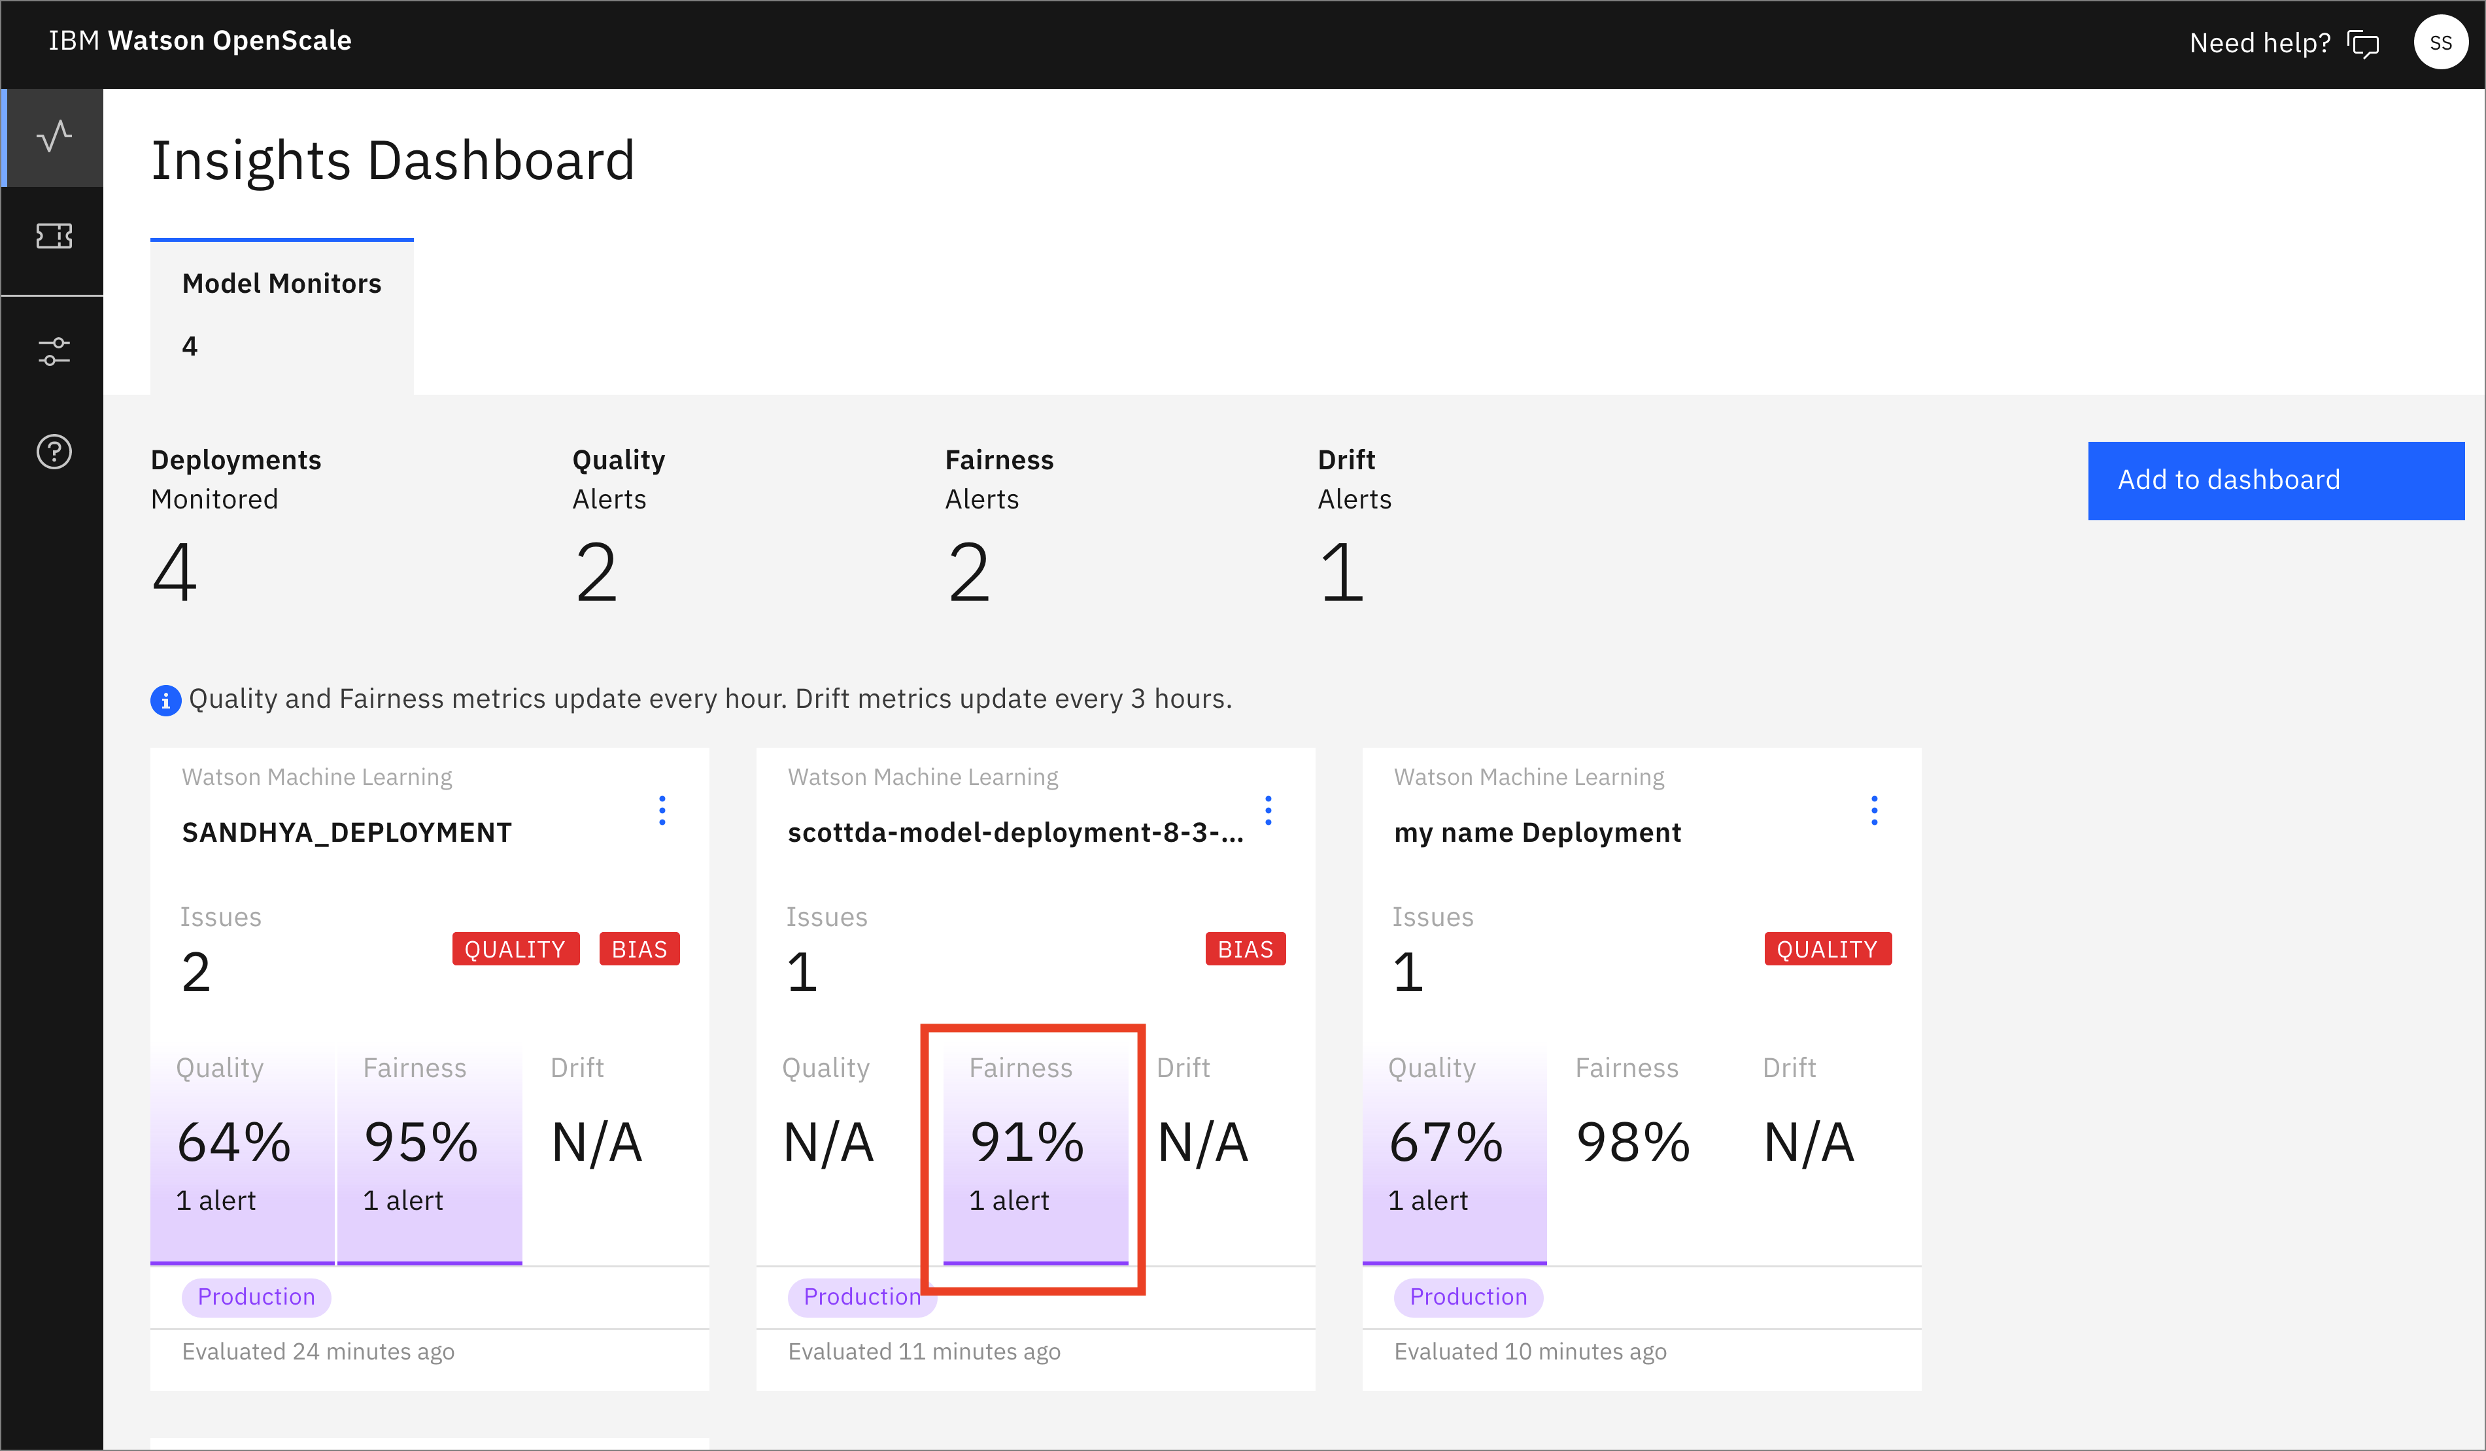Click the Fairness Alerts count of 2

pos(969,572)
